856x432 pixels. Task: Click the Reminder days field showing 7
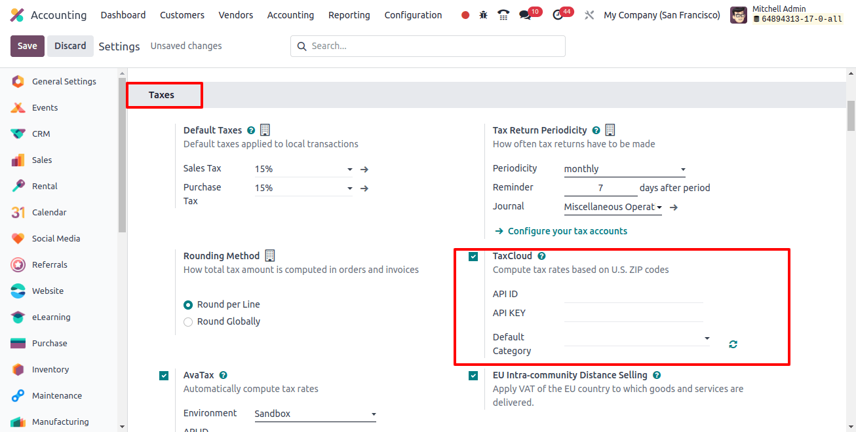point(600,188)
